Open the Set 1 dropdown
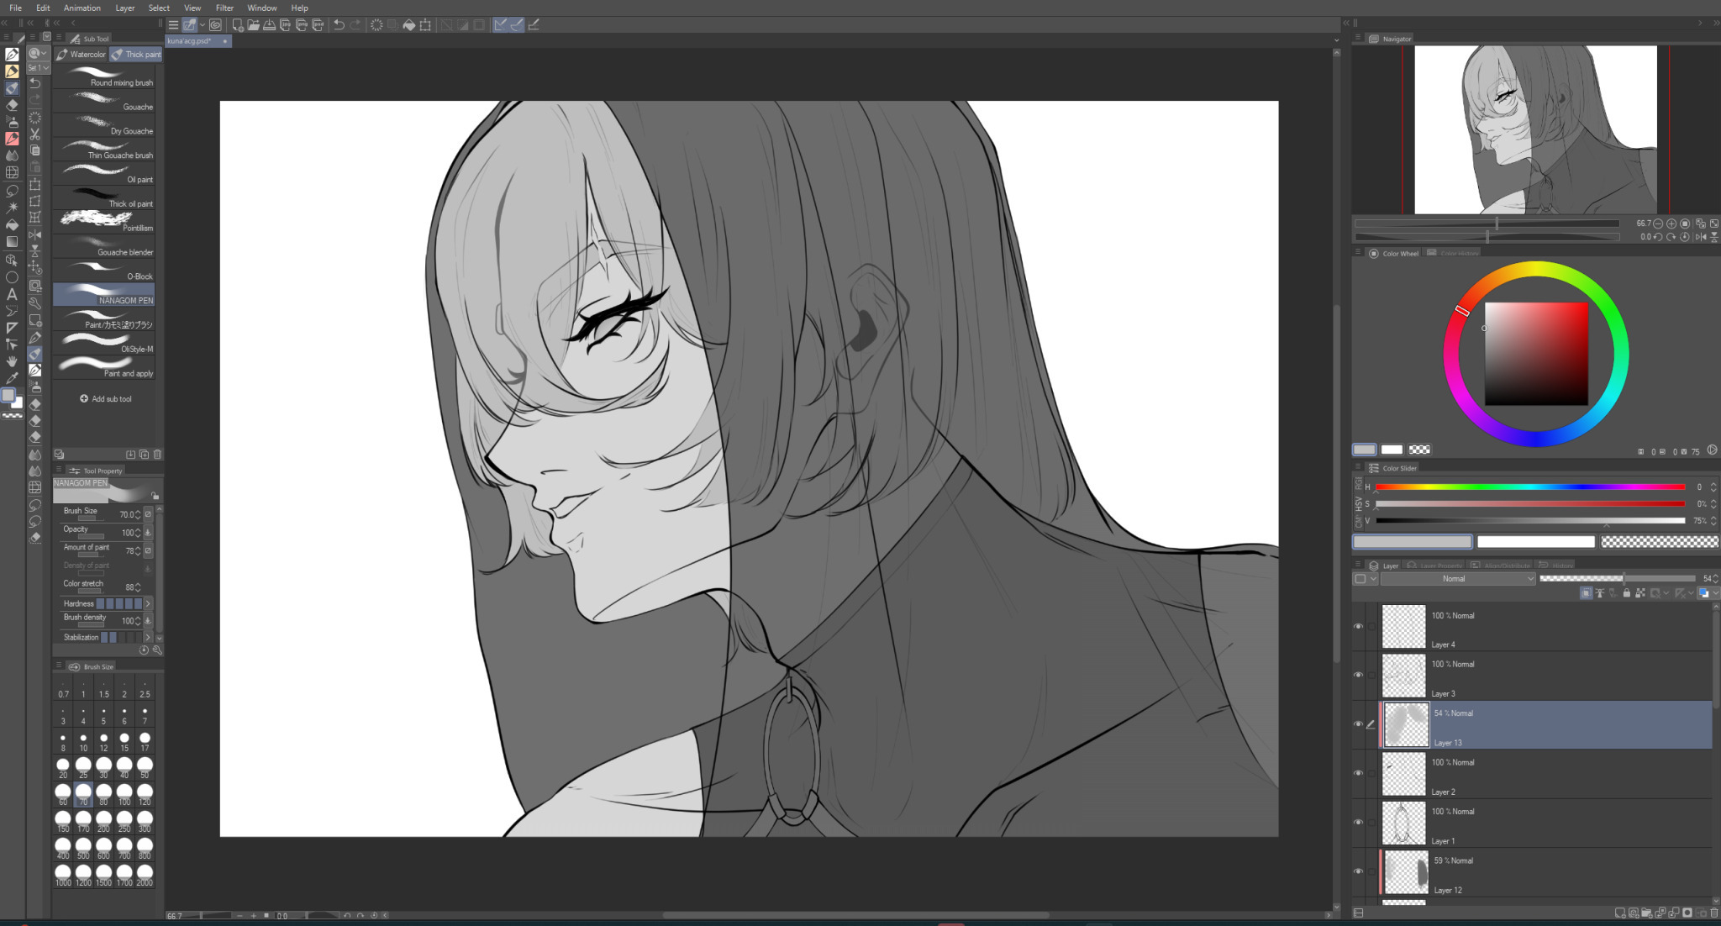The image size is (1721, 926). pyautogui.click(x=38, y=67)
